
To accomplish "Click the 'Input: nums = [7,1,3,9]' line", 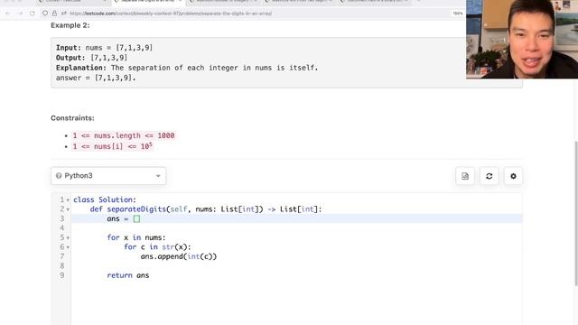I will pyautogui.click(x=105, y=48).
